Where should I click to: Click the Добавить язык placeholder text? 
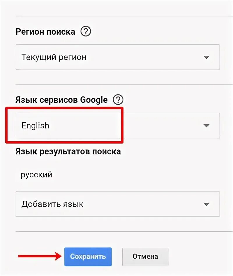point(52,204)
